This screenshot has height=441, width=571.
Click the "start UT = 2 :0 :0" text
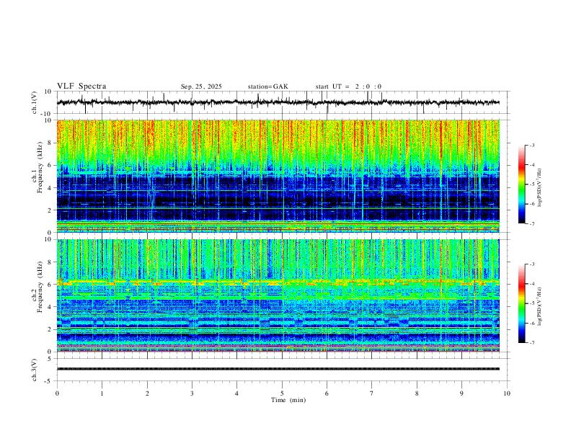(x=348, y=86)
